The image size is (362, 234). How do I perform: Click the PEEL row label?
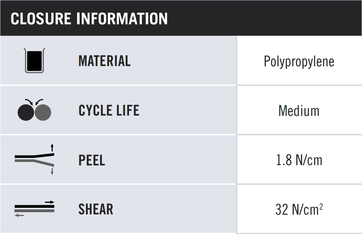coord(92,160)
